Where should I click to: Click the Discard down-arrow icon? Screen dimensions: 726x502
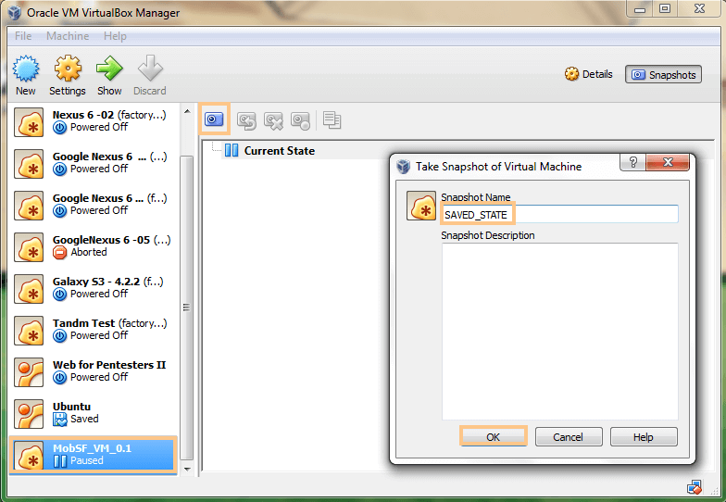point(150,69)
